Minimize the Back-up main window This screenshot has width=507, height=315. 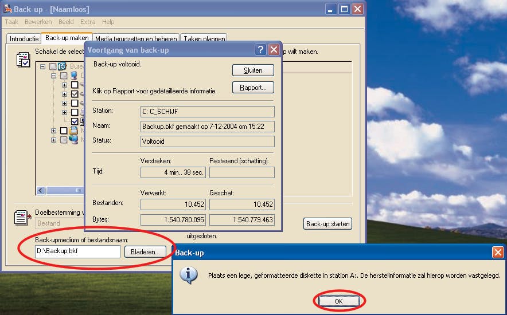(330, 9)
